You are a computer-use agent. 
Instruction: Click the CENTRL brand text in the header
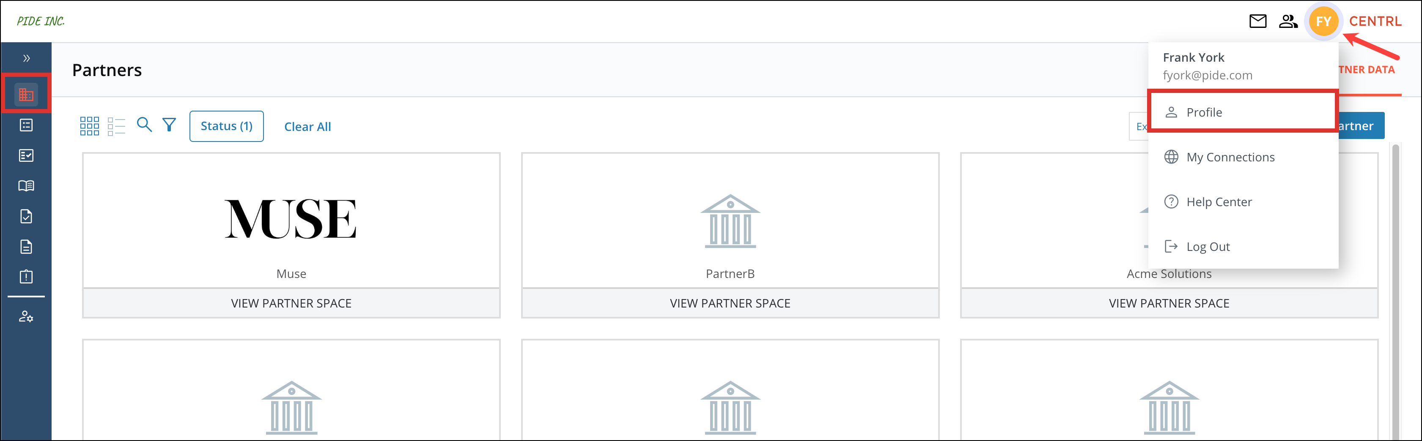tap(1375, 22)
